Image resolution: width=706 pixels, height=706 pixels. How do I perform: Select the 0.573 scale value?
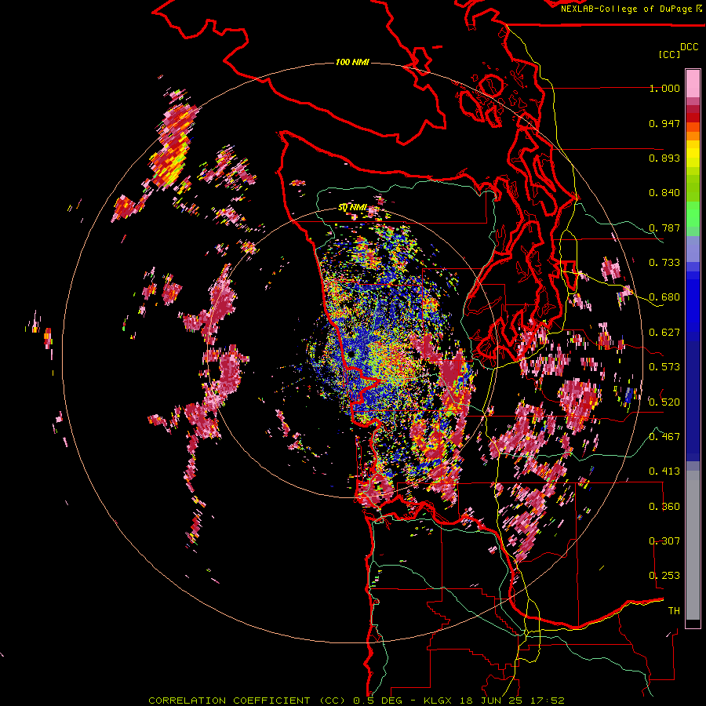click(x=664, y=367)
